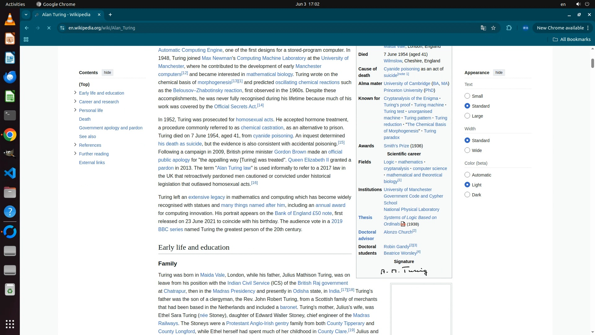Click the page vertical scrollbar thumb

592,63
